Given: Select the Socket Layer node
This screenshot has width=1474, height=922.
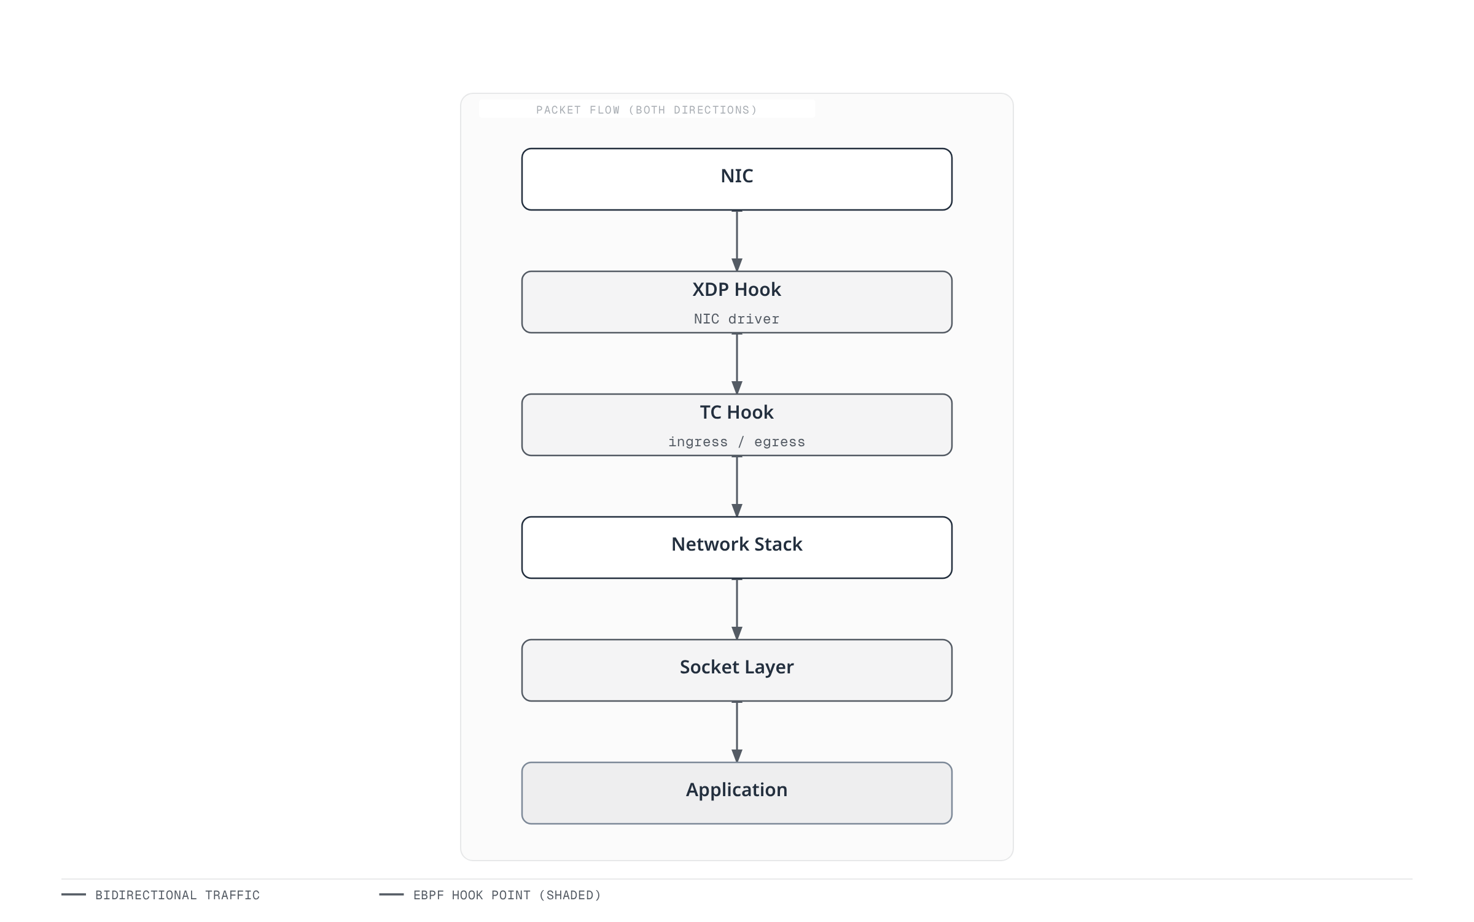Looking at the screenshot, I should coord(736,670).
